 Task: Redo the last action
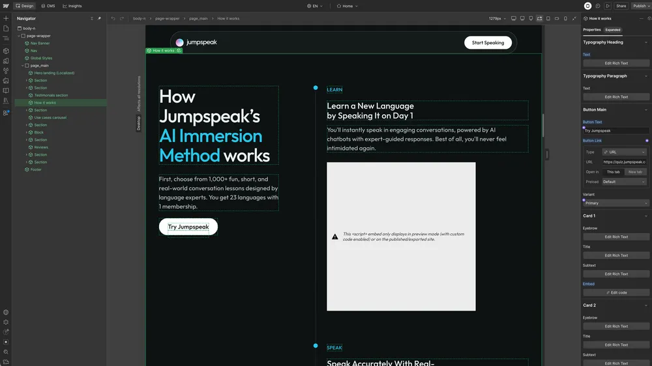tap(122, 18)
